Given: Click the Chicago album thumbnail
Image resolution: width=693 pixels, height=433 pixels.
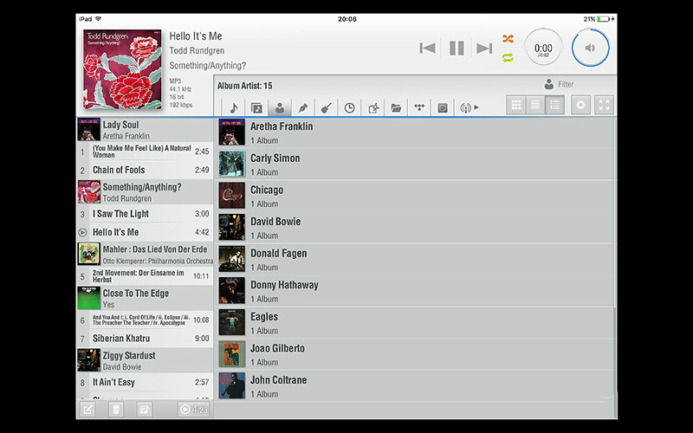Looking at the screenshot, I should [231, 196].
